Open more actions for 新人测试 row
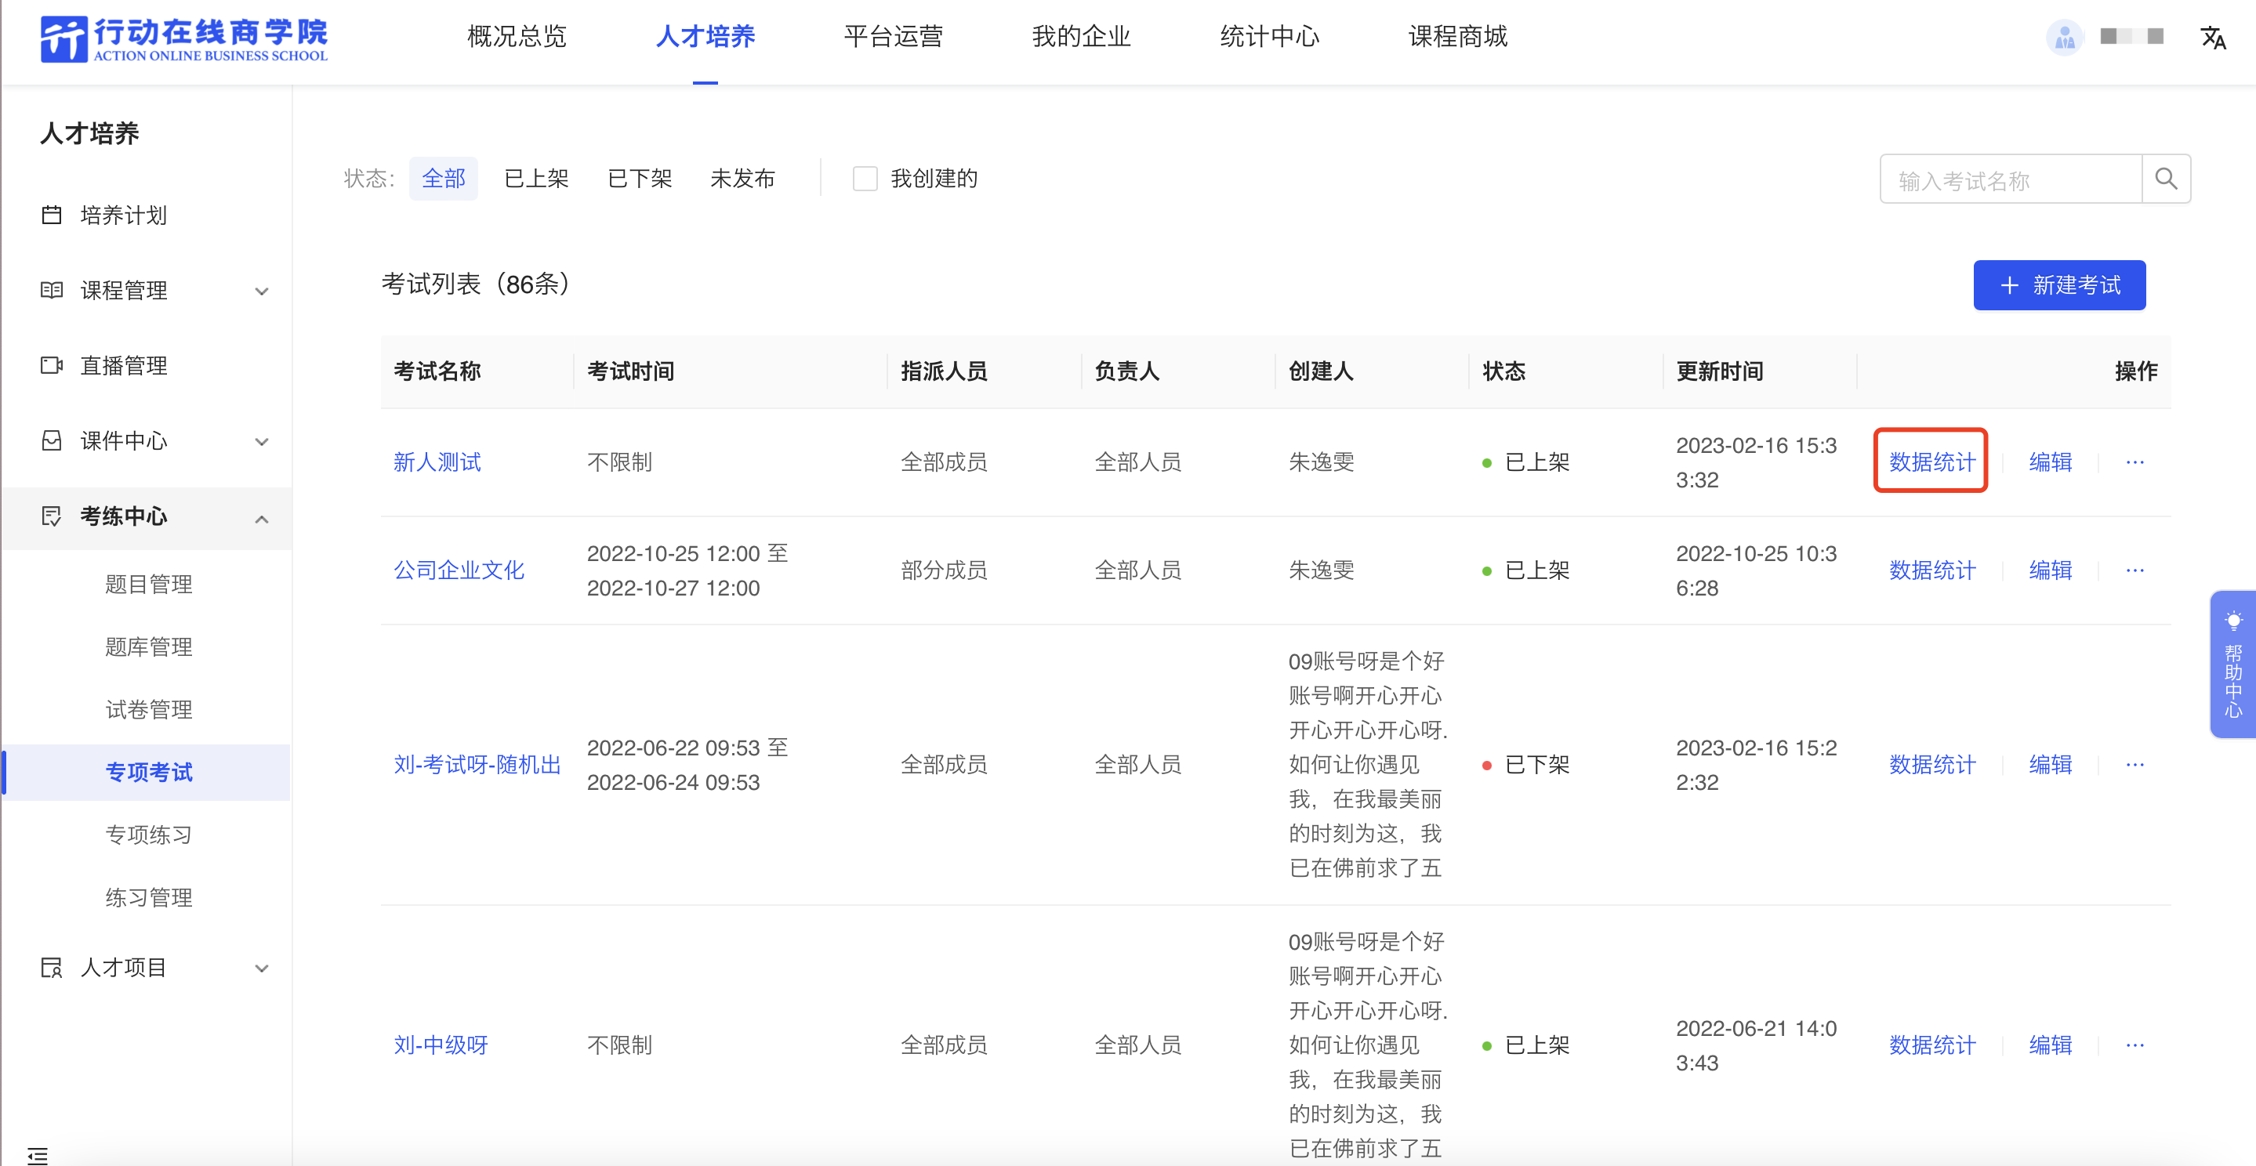2256x1166 pixels. coord(2134,462)
